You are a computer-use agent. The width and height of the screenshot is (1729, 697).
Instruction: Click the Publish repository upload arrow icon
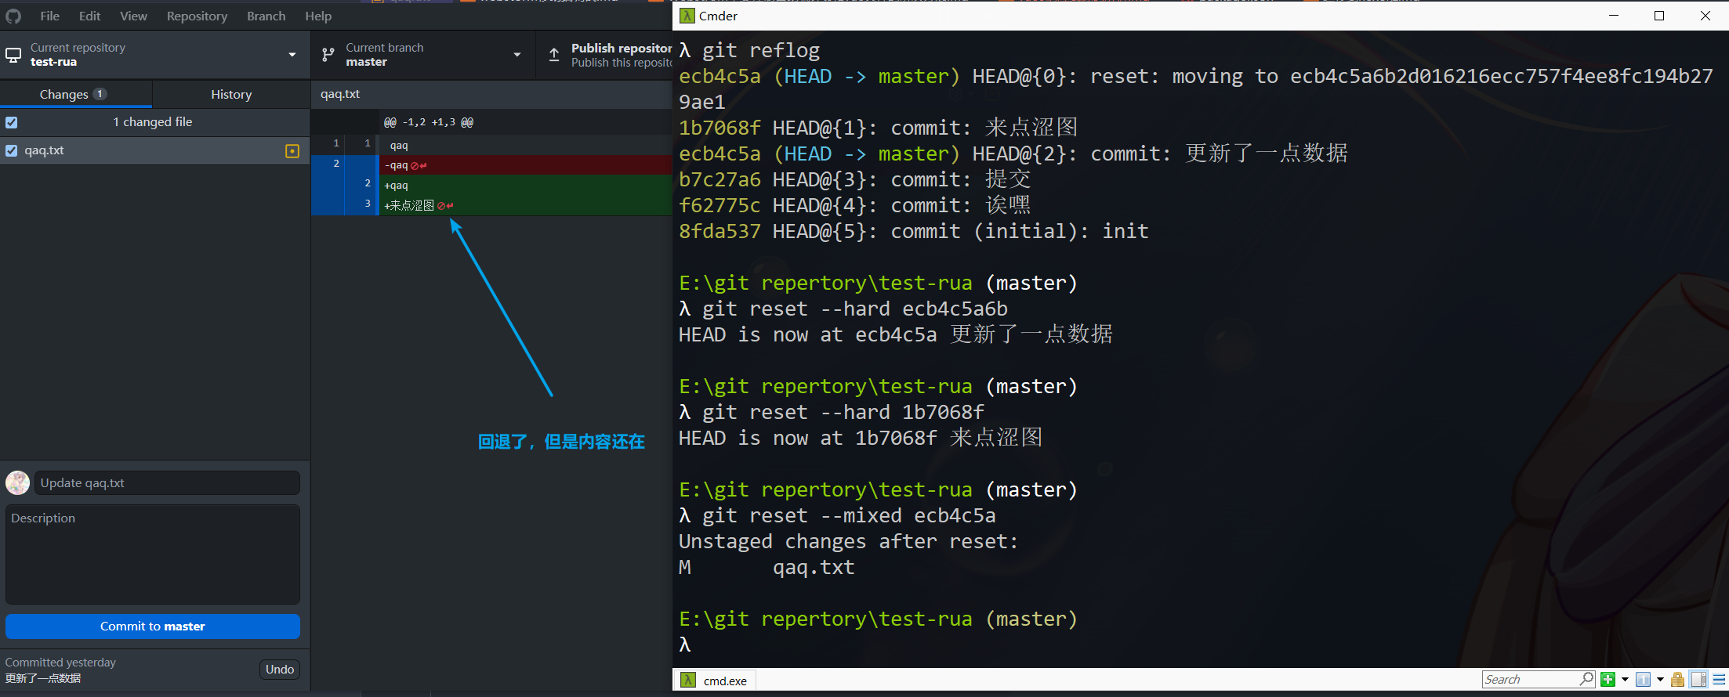(x=554, y=55)
